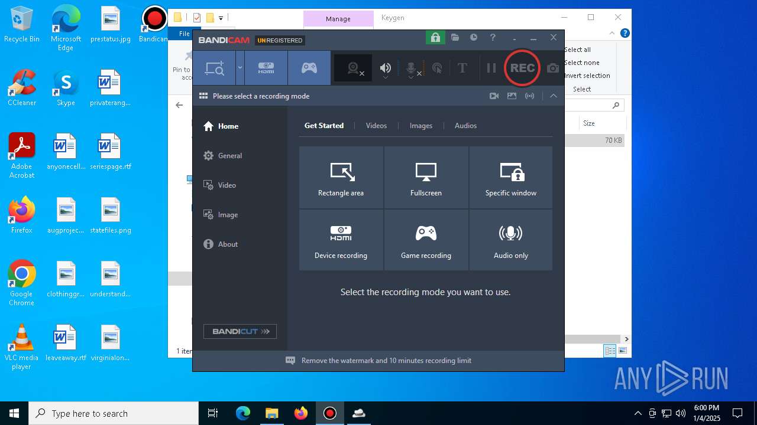This screenshot has width=757, height=425.
Task: Click Explorer horizontal scrollbar right arrow
Action: click(626, 339)
